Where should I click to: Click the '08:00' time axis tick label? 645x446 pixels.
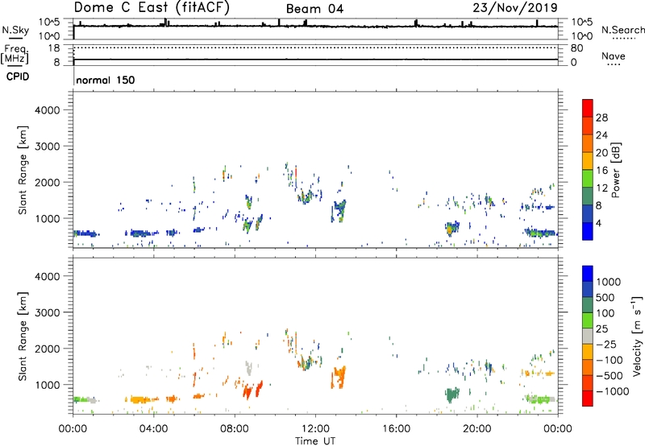pos(235,429)
